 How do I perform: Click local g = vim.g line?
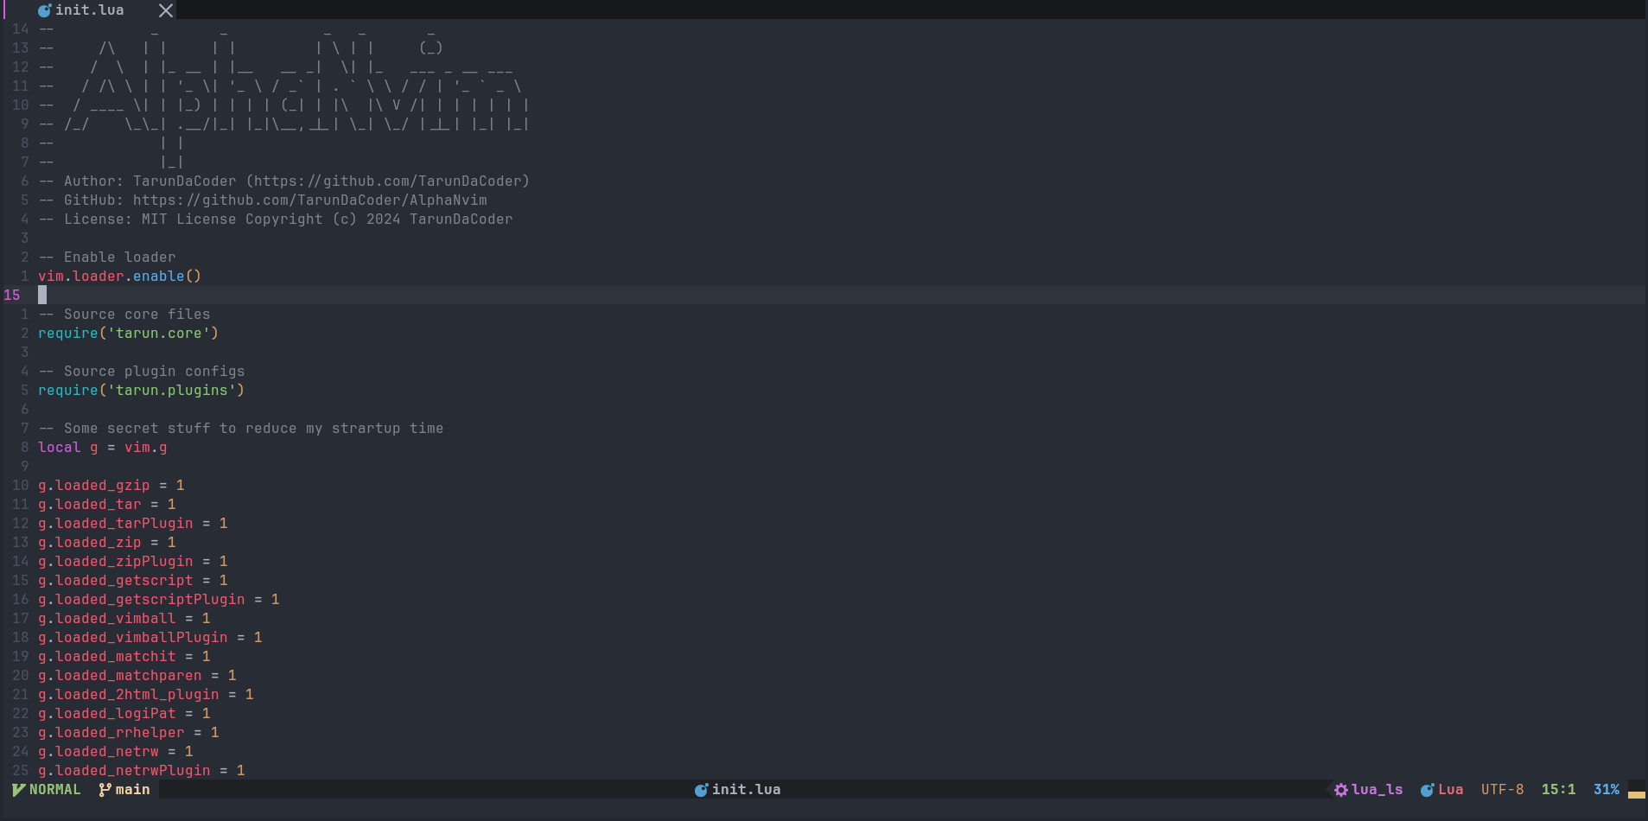(103, 448)
